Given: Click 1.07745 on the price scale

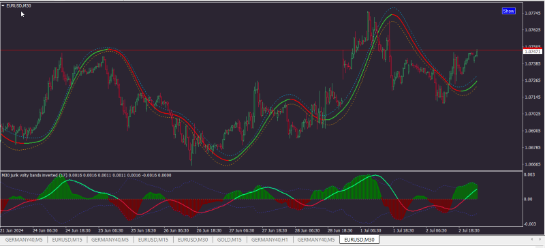Looking at the screenshot, I should (533, 14).
